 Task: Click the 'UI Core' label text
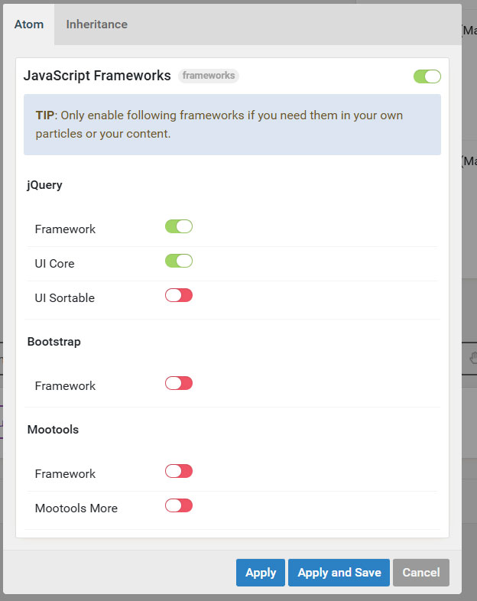click(55, 264)
